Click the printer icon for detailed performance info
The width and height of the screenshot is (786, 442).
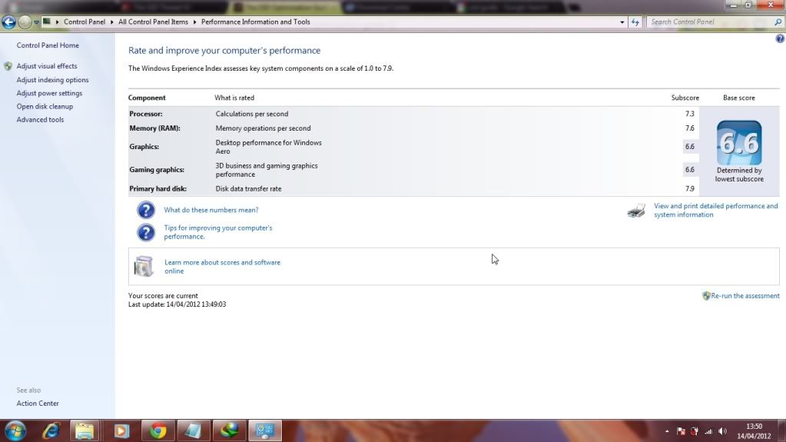point(636,211)
